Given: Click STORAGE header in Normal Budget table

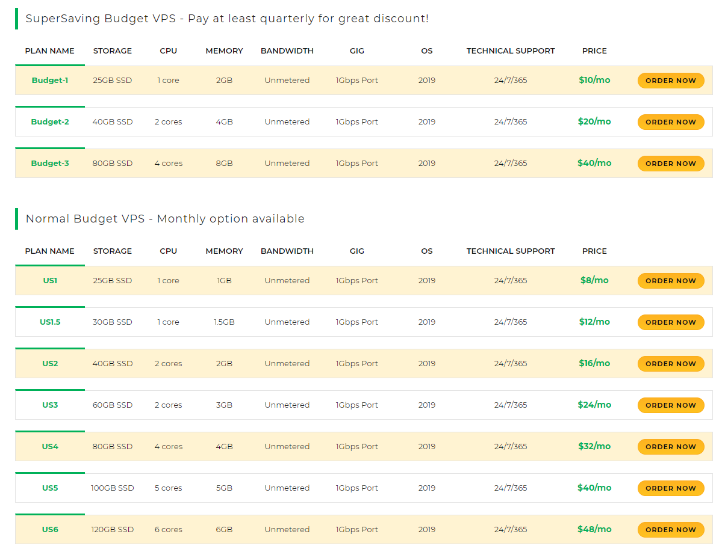Looking at the screenshot, I should click(113, 251).
